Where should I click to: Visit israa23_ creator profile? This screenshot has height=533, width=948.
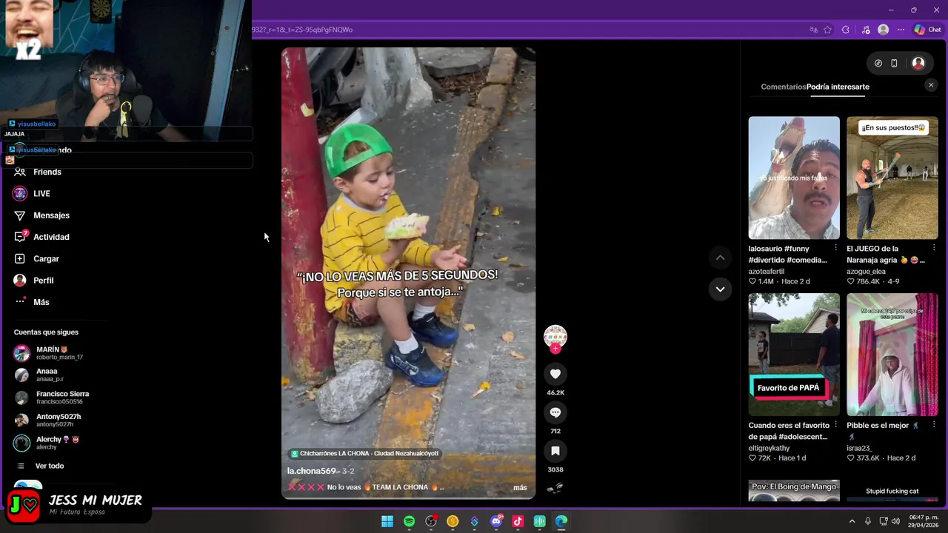[860, 449]
